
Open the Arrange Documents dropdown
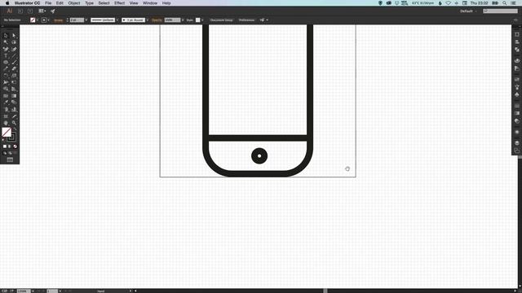click(42, 11)
